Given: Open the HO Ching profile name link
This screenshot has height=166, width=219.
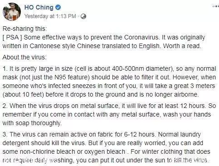Looking at the screenshot, I should tap(39, 7).
